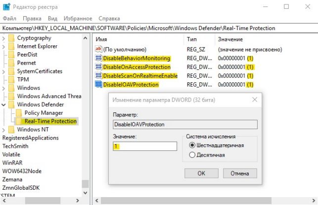Select the Десятичная radio button
318x205 pixels.
192,155
